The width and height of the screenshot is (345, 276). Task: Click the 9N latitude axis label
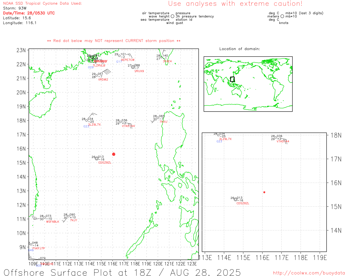23,247
